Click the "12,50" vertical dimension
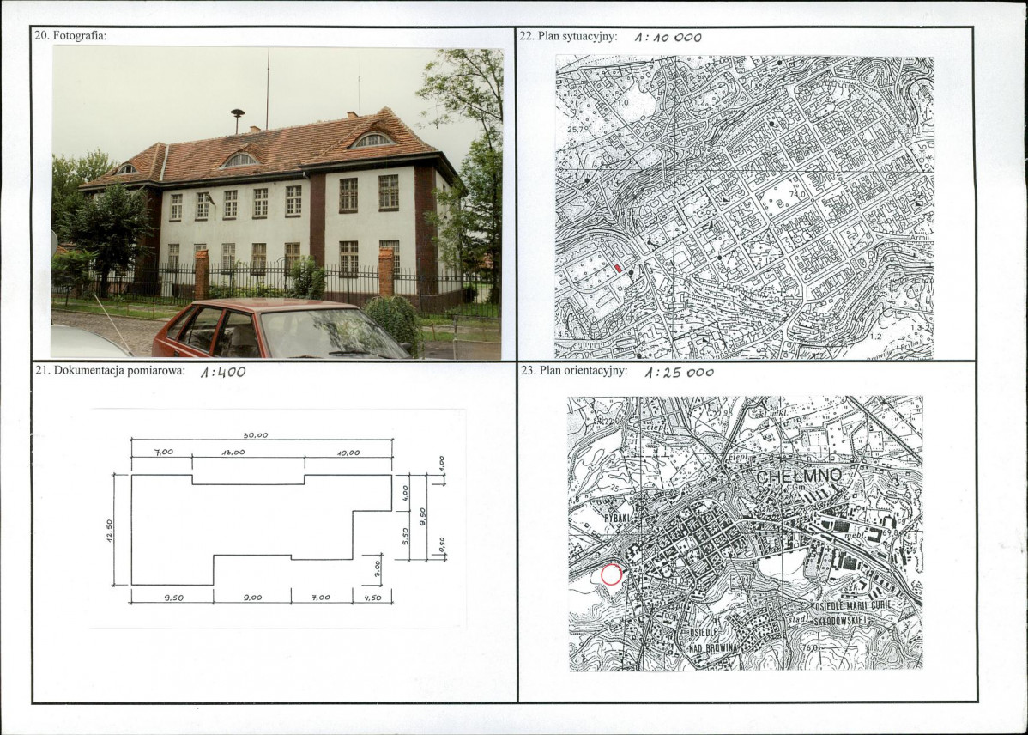The width and height of the screenshot is (1028, 735). coord(110,531)
